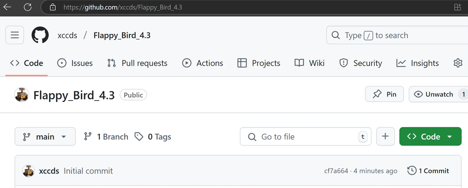This screenshot has height=188, width=468.
Task: Click the browser back arrow
Action: [x=7, y=7]
